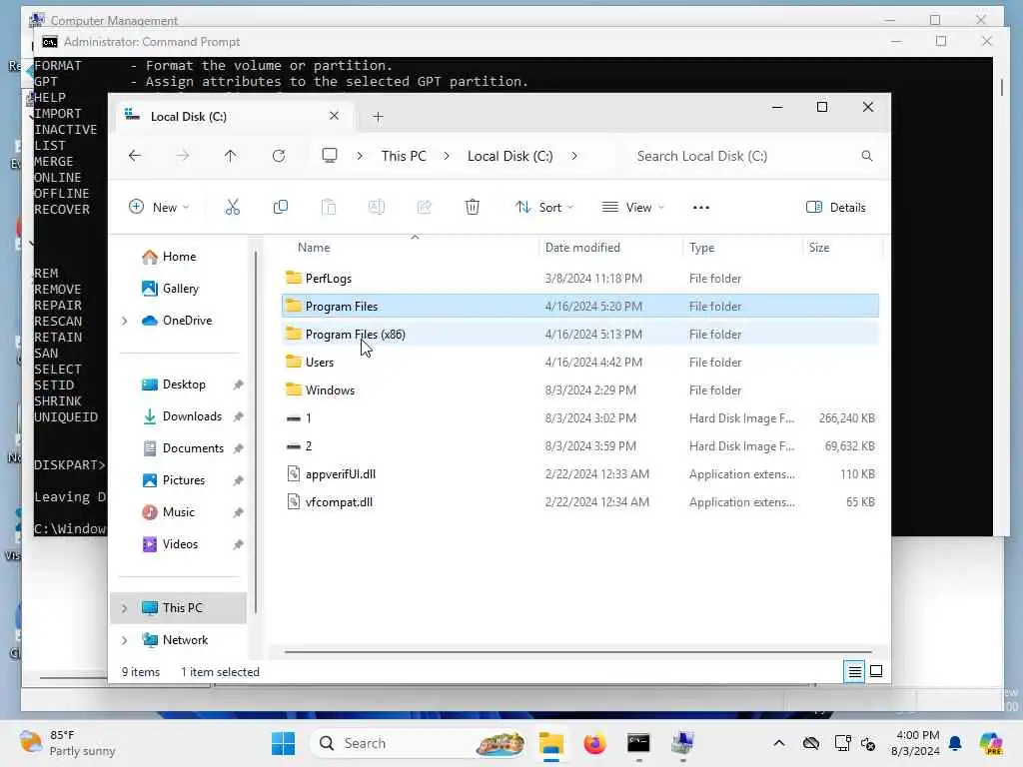
Task: Expand the OneDrive tree node
Action: point(125,321)
